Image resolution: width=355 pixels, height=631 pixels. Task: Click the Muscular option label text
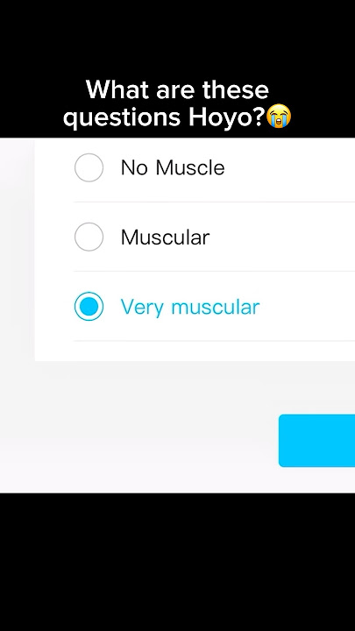pyautogui.click(x=165, y=238)
